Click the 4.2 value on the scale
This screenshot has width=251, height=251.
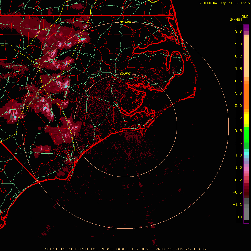[x=238, y=118]
